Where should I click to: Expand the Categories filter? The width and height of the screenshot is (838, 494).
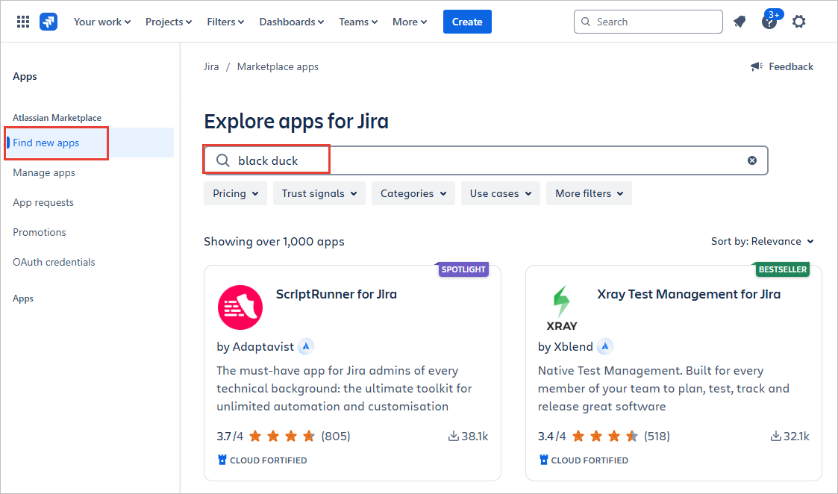click(413, 193)
